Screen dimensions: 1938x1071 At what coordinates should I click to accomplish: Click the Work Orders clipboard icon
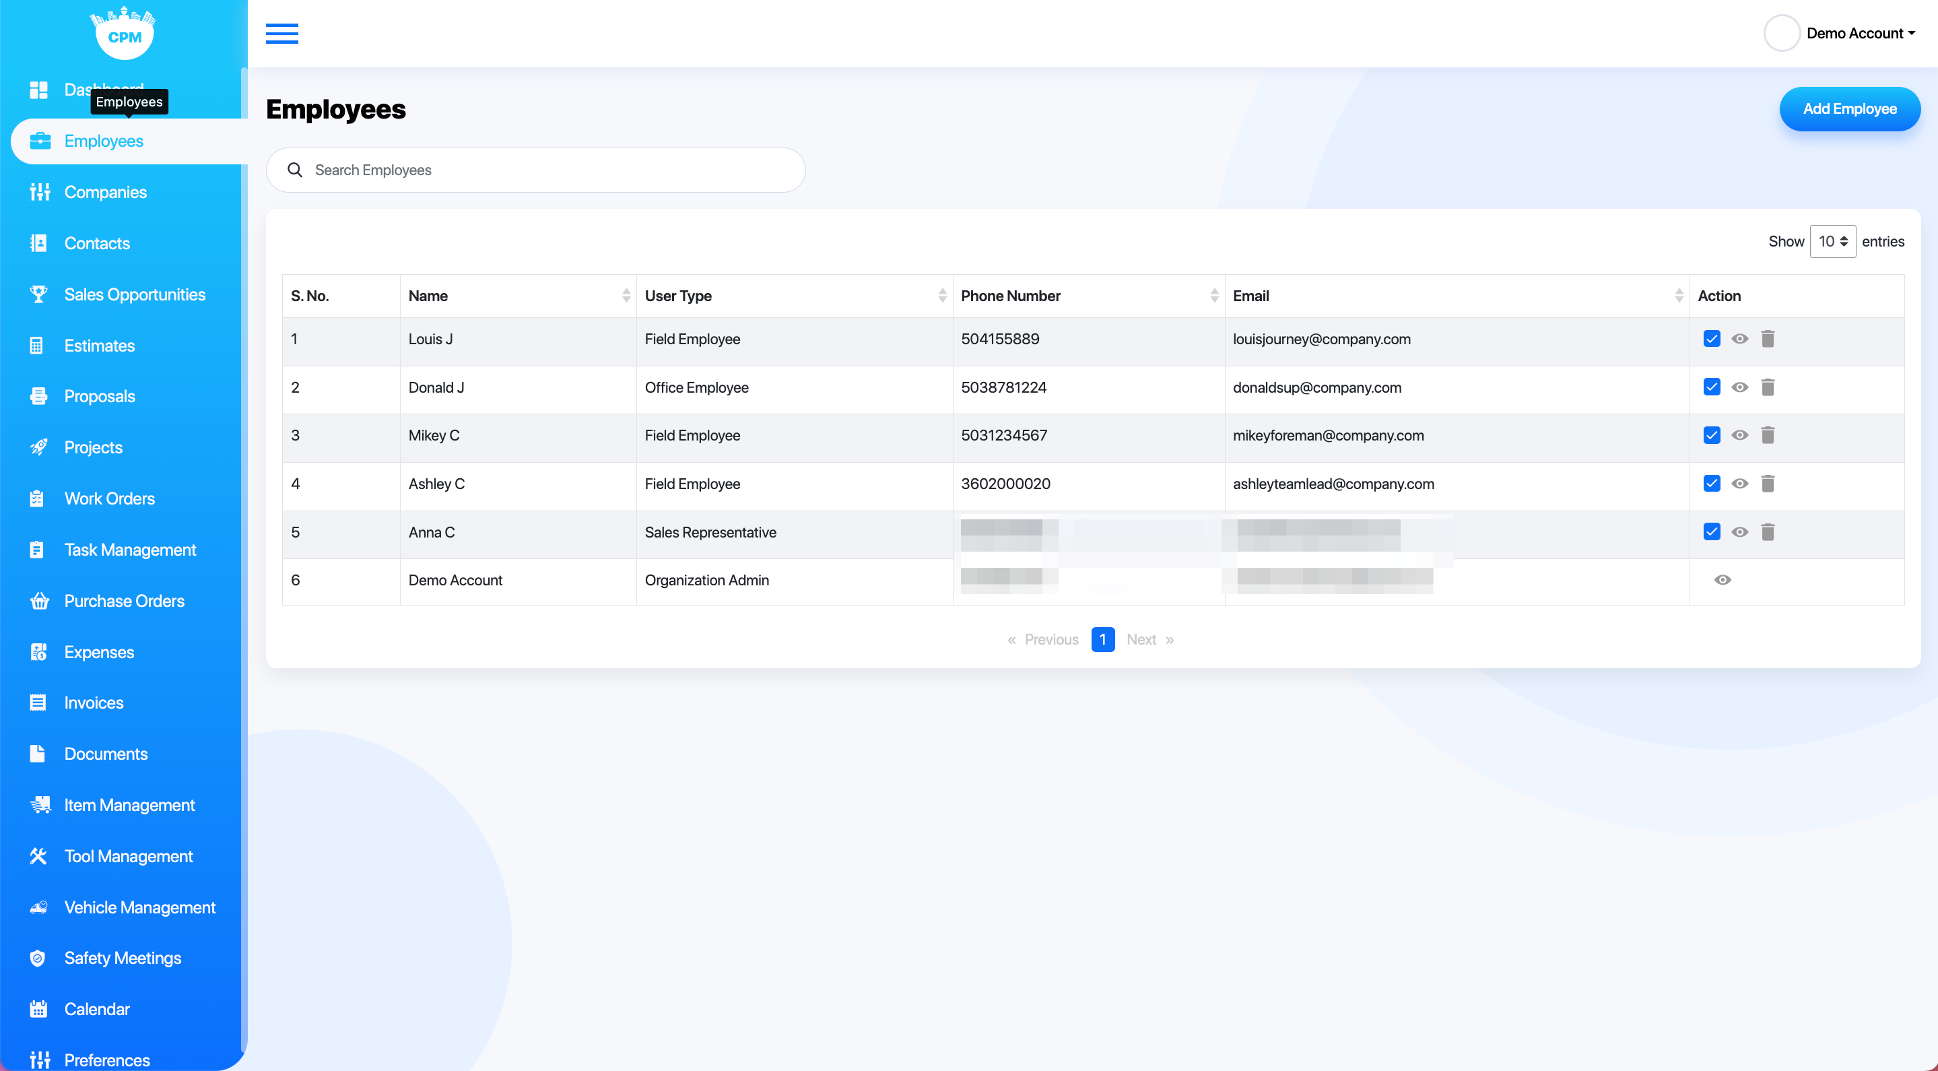(x=36, y=498)
